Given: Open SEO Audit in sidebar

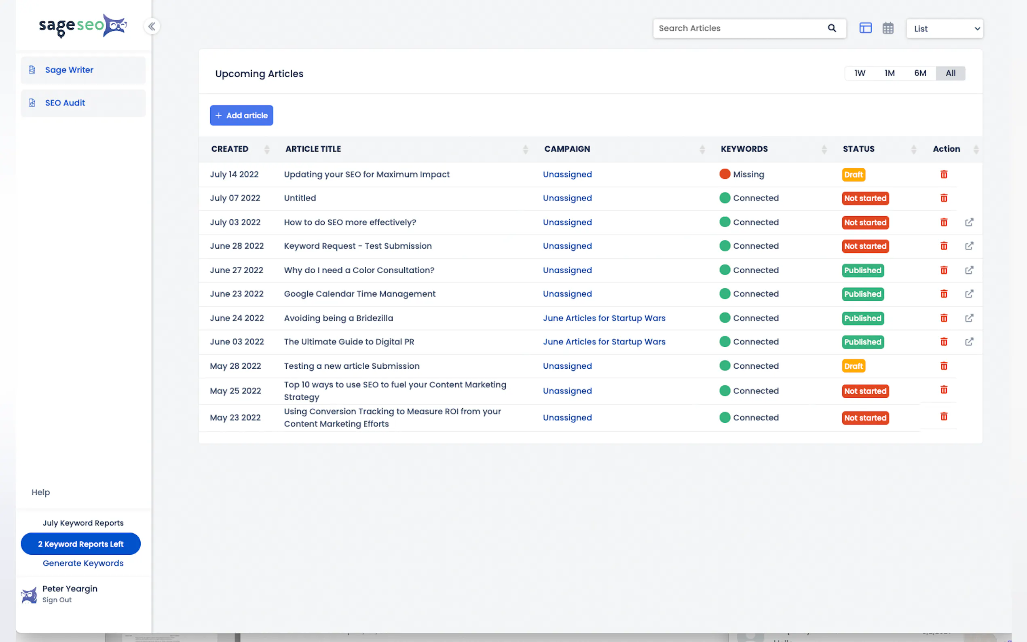Looking at the screenshot, I should [x=65, y=103].
